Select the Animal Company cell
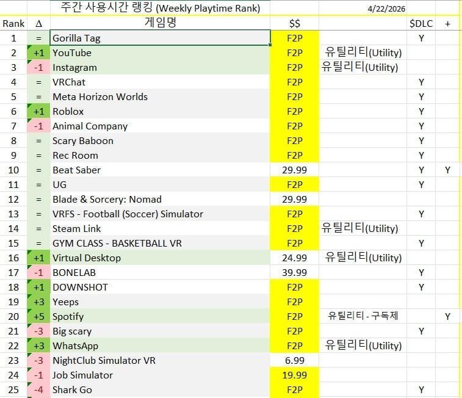 [160, 126]
